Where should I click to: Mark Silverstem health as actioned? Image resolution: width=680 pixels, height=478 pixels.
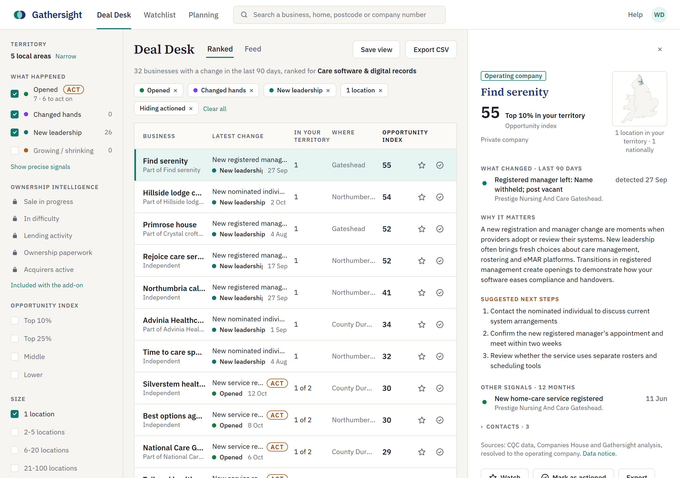click(440, 388)
